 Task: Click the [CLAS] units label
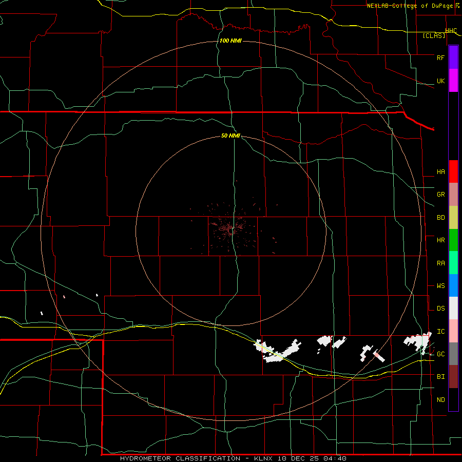(x=434, y=36)
